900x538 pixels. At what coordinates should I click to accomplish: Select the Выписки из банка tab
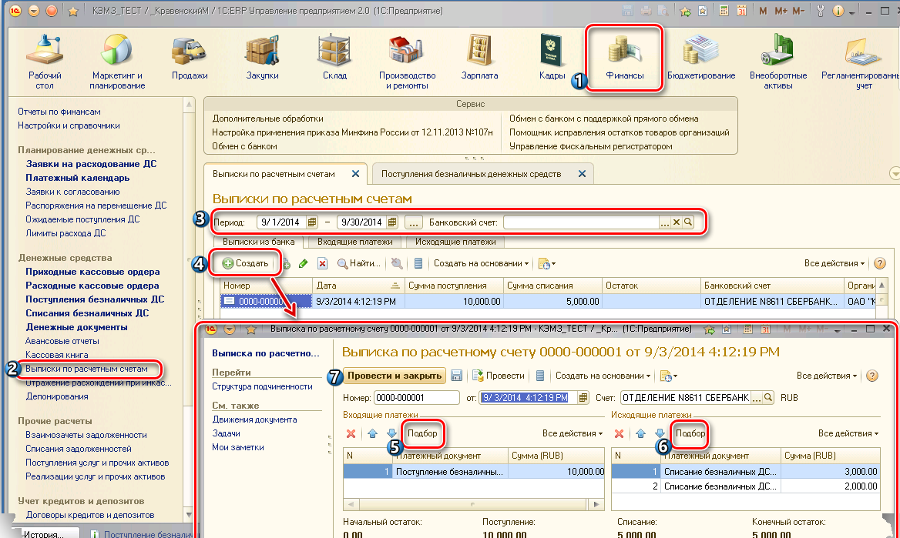click(x=259, y=242)
